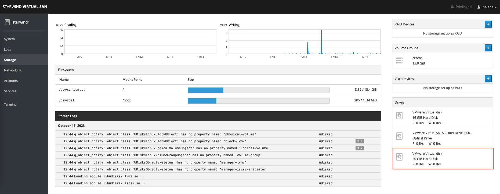The image size is (500, 194).
Task: Open the manager-iscsi-initiator log entry
Action: [165, 169]
